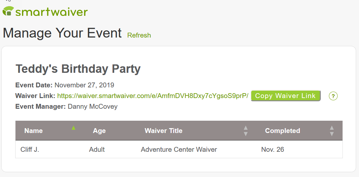This screenshot has height=177, width=359.
Task: Click the Adult age cell
Action: click(97, 149)
